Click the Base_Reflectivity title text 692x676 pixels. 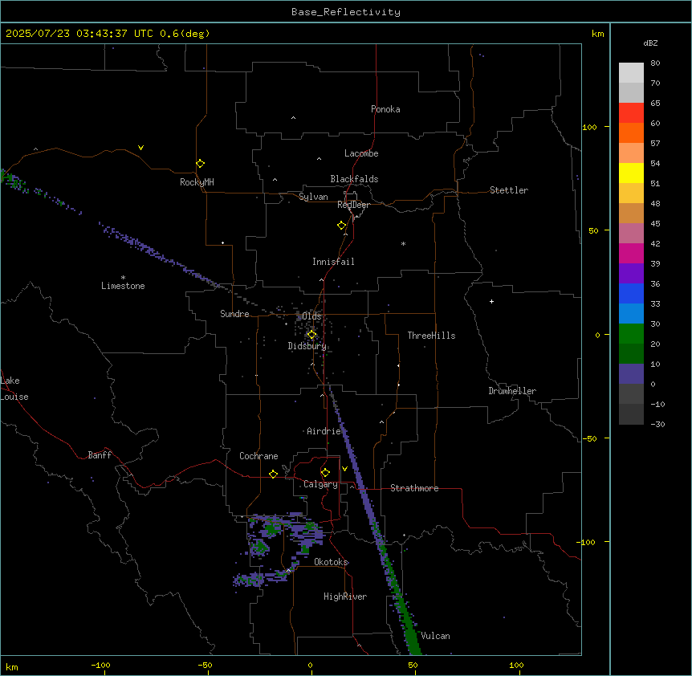click(x=346, y=12)
